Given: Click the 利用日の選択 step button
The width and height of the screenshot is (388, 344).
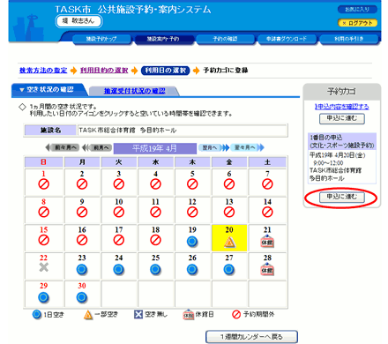Looking at the screenshot, I should [x=166, y=71].
